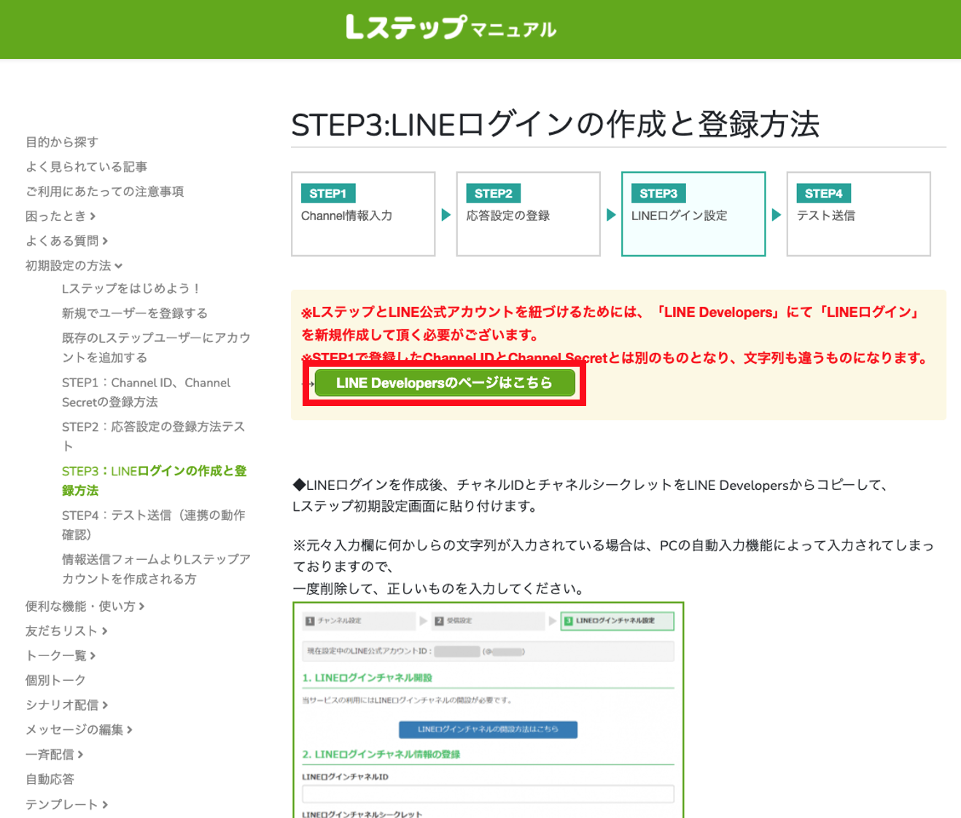Select the STEP3 LINEログイン設定 step box
Screen dimensions: 961x818
pos(693,214)
